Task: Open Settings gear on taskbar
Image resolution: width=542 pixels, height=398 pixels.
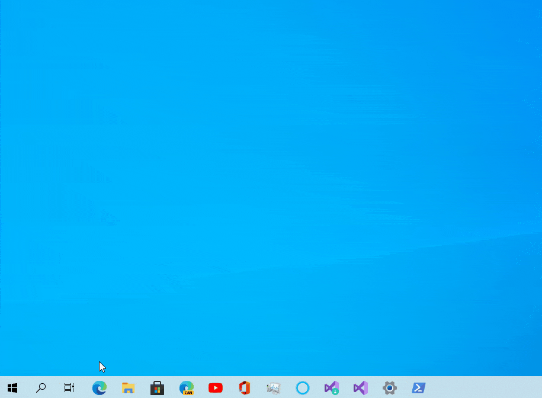Action: point(390,388)
